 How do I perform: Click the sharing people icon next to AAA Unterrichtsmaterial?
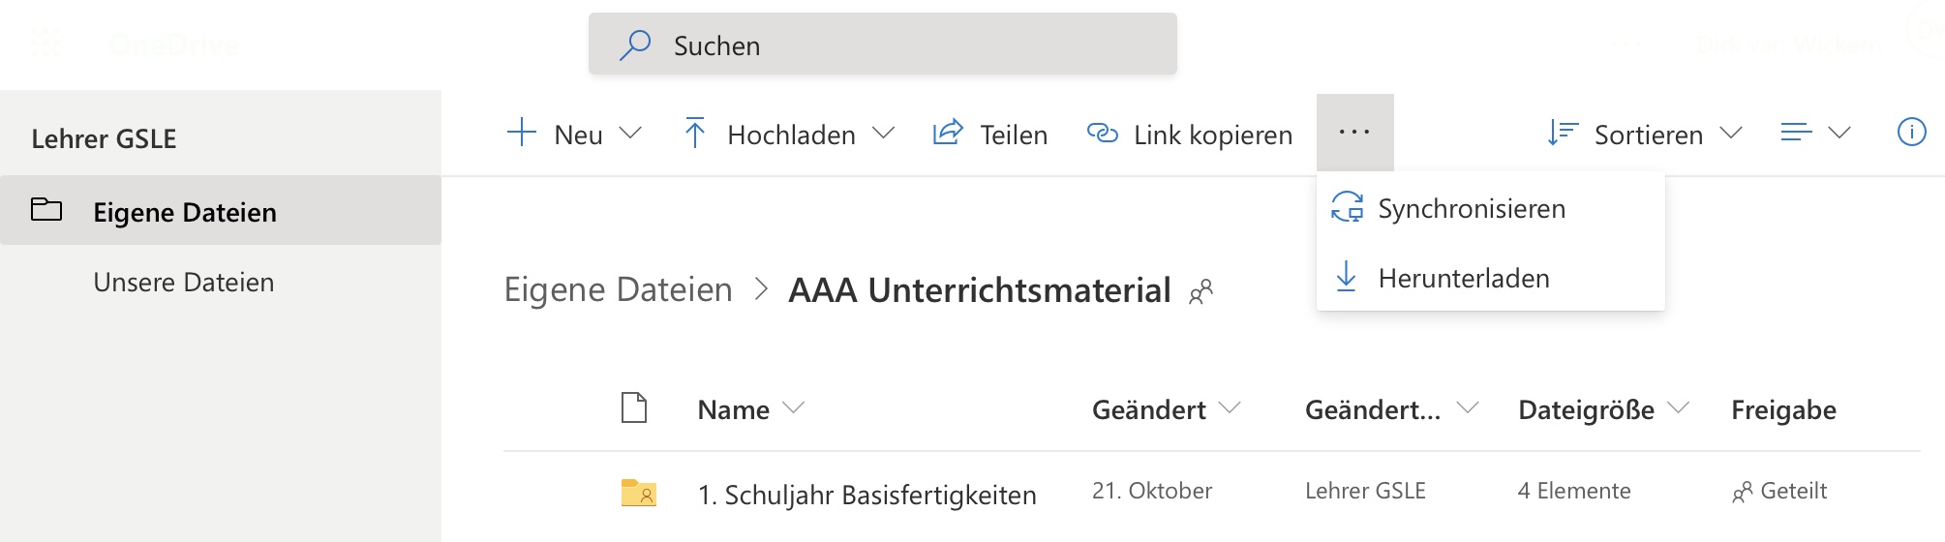point(1200,291)
